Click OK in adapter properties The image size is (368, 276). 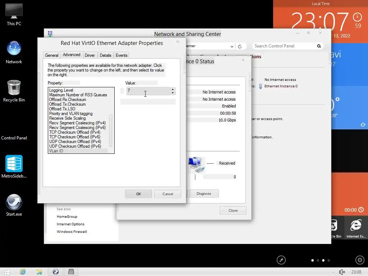point(138,194)
